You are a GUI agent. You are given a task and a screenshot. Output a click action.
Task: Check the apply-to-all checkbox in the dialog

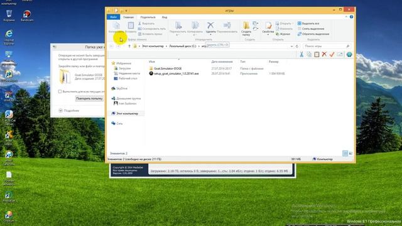point(60,92)
